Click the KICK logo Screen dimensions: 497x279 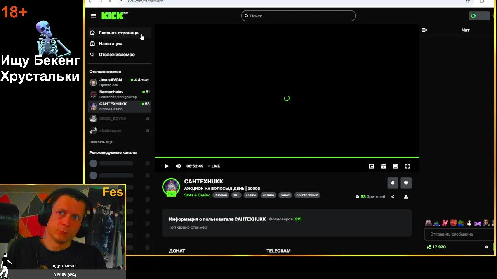[115, 15]
